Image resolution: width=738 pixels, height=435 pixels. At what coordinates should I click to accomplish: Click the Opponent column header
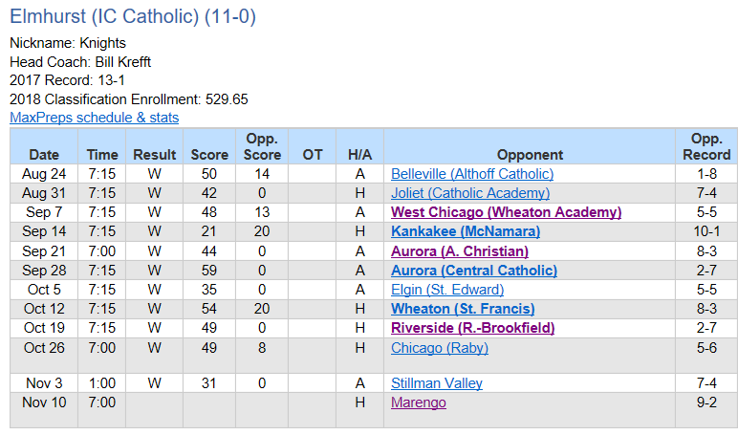(x=530, y=155)
